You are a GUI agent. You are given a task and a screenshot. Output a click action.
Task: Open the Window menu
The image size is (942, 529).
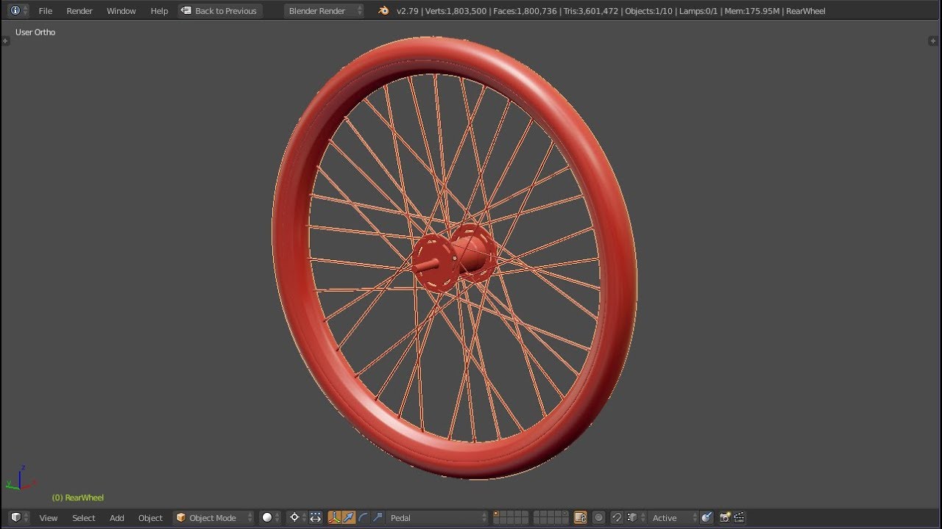121,11
